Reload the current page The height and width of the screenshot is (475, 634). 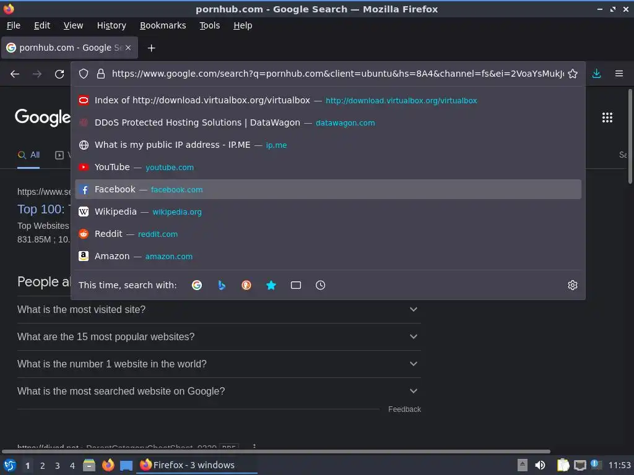point(59,74)
